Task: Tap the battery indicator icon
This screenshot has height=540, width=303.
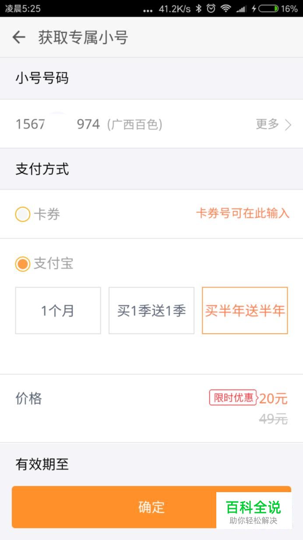Action: pyautogui.click(x=268, y=8)
